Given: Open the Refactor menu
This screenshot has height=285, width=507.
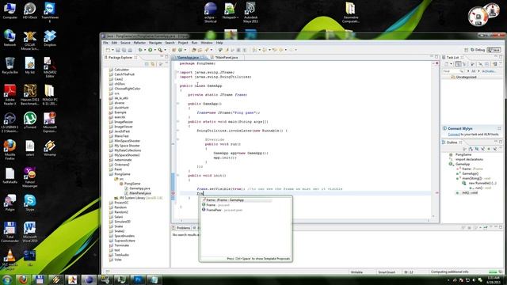Looking at the screenshot, I should click(x=139, y=43).
